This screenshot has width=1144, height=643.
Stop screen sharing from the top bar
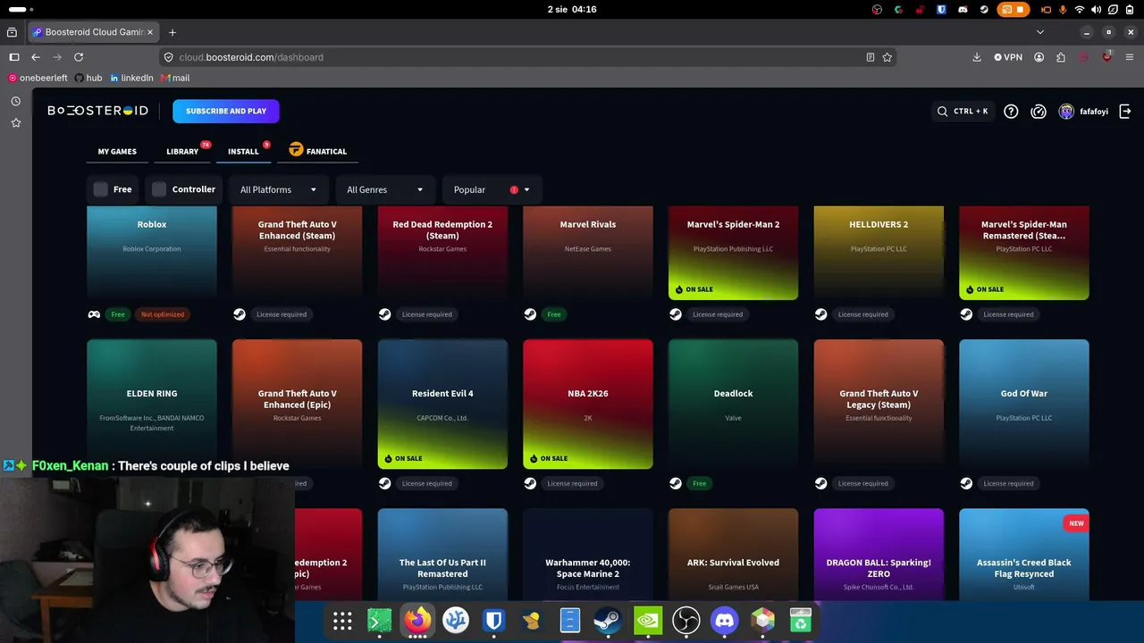1014,10
